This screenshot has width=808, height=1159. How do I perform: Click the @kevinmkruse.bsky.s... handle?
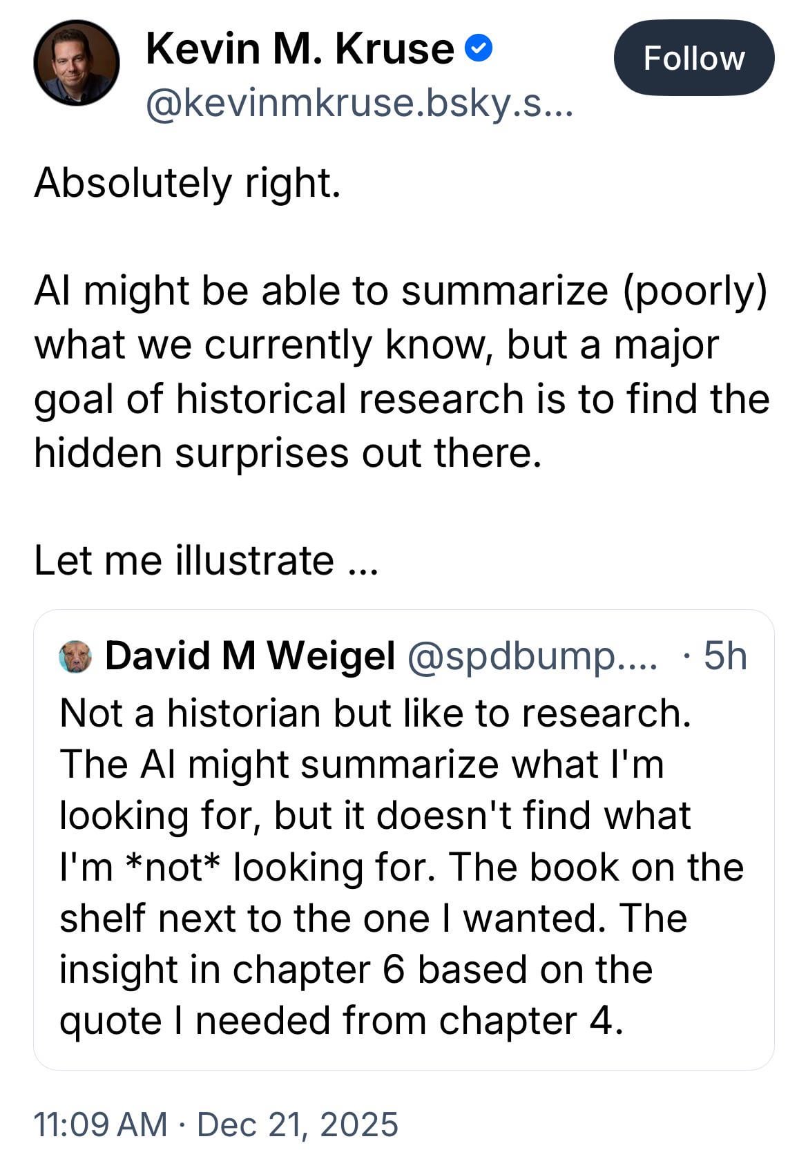click(x=359, y=105)
